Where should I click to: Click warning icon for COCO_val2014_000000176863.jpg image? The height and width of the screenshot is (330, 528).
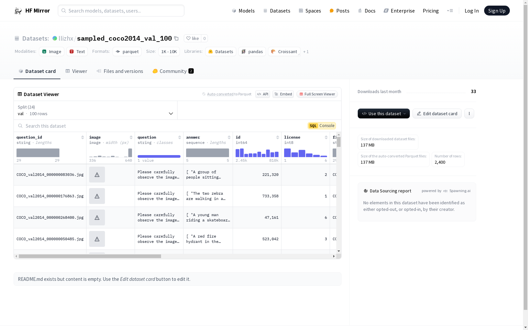pyautogui.click(x=97, y=196)
